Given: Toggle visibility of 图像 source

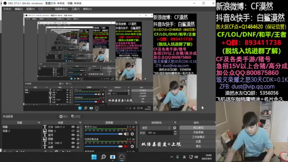Looking at the screenshot, I should (73, 139).
